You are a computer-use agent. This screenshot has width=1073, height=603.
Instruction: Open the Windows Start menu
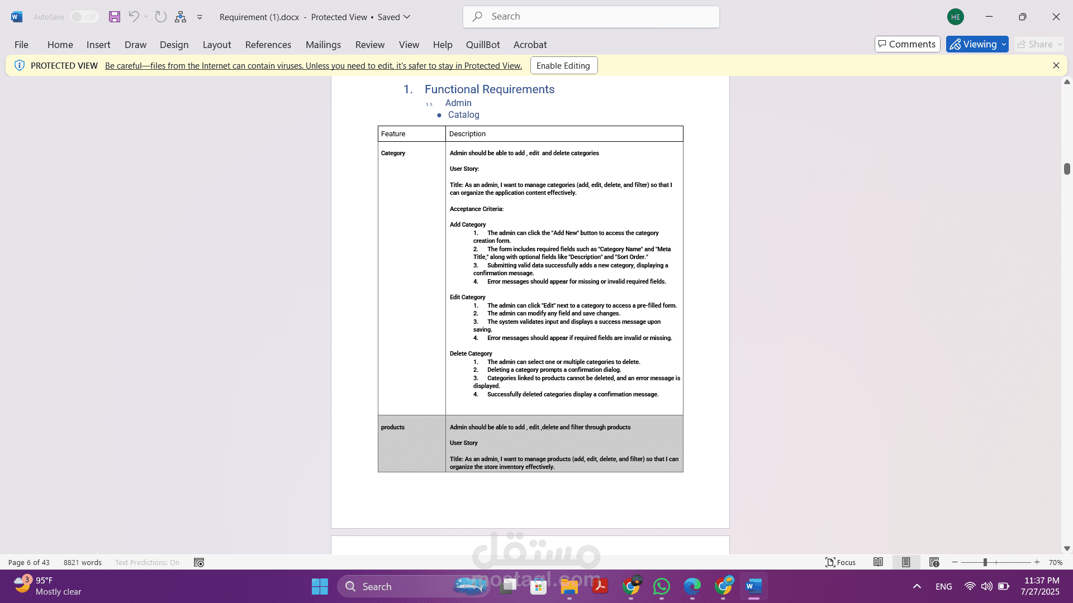(x=320, y=587)
